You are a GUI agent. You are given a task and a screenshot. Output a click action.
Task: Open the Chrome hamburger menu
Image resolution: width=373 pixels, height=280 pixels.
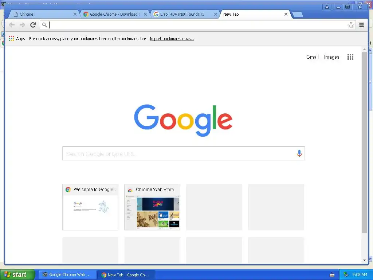[361, 25]
